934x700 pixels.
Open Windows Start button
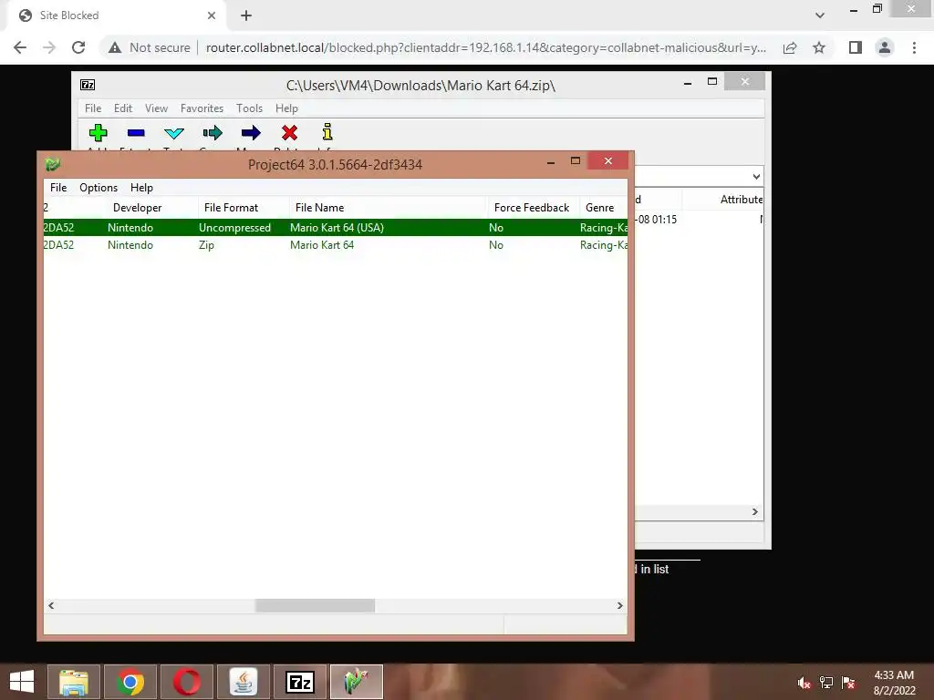(22, 682)
